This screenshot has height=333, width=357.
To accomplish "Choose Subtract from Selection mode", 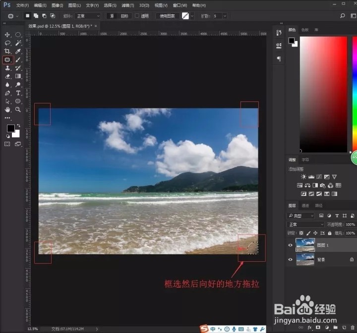I will [45, 16].
